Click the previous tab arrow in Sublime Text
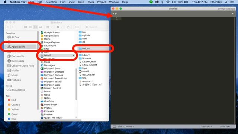Screen dimensions: 238x134 (x=113, y=14)
